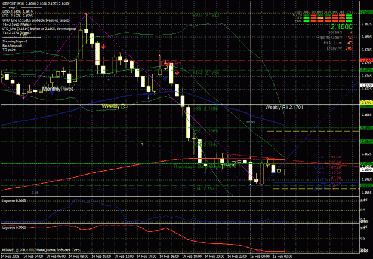Click the small 'today' label on chart

[x=250, y=122]
